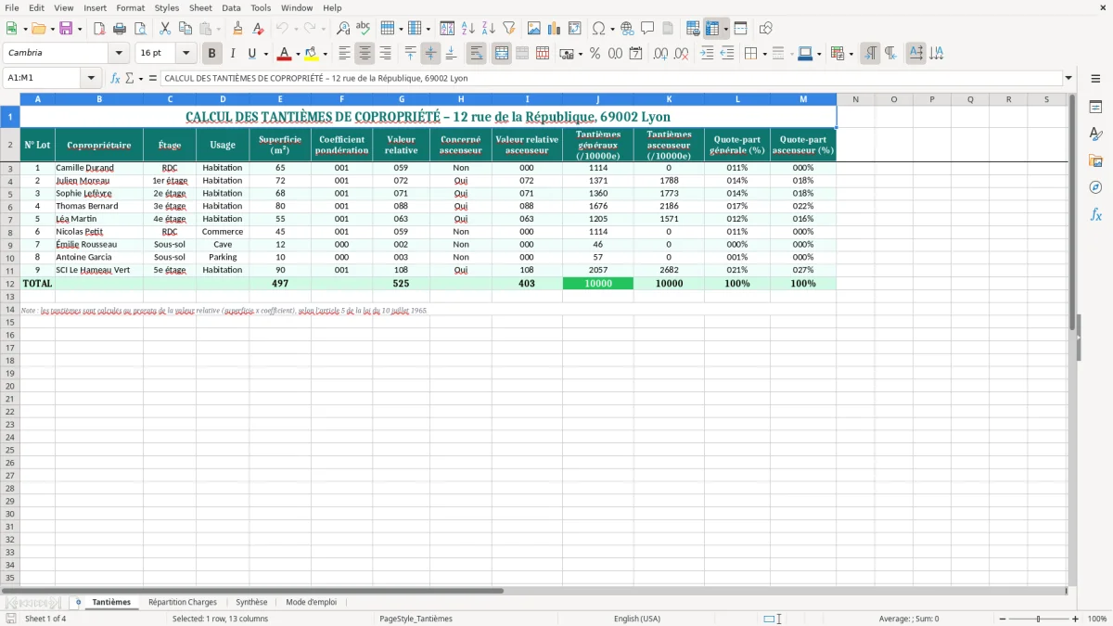Insert hyperlink globe icon
This screenshot has width=1113, height=626.
pyautogui.click(x=627, y=29)
